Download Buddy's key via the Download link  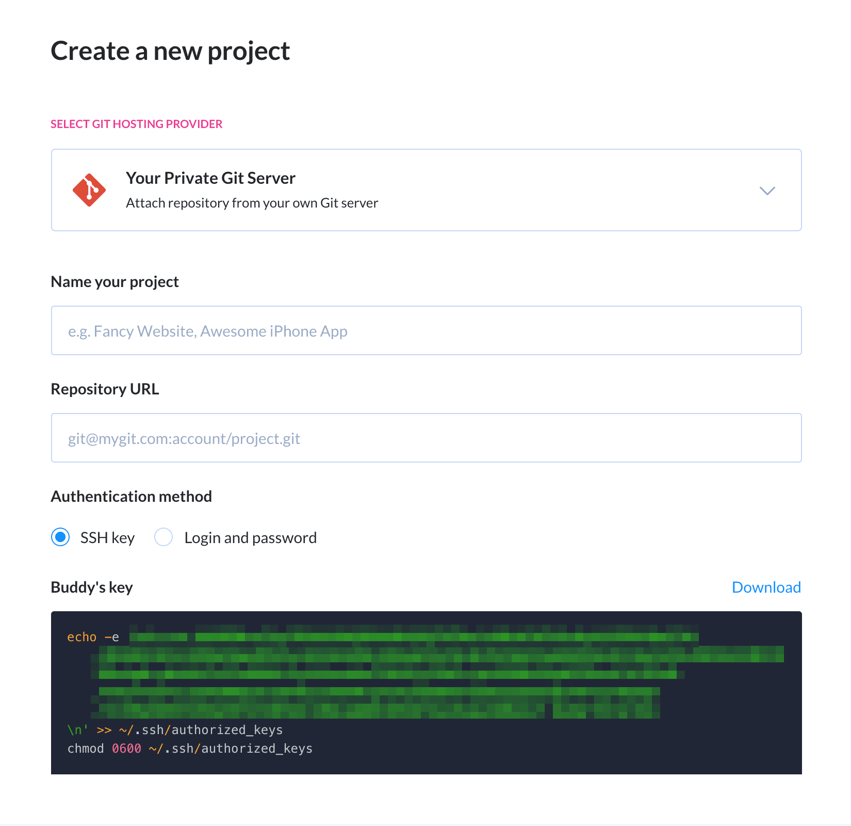[x=766, y=587]
